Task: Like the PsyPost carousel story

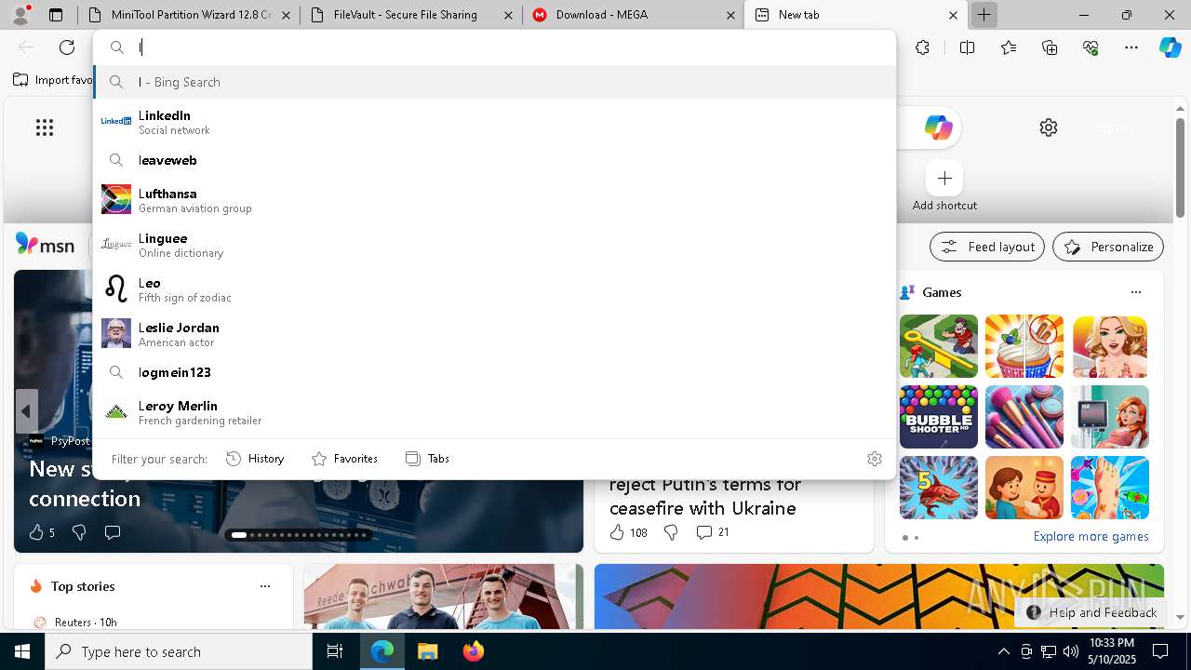Action: click(36, 532)
